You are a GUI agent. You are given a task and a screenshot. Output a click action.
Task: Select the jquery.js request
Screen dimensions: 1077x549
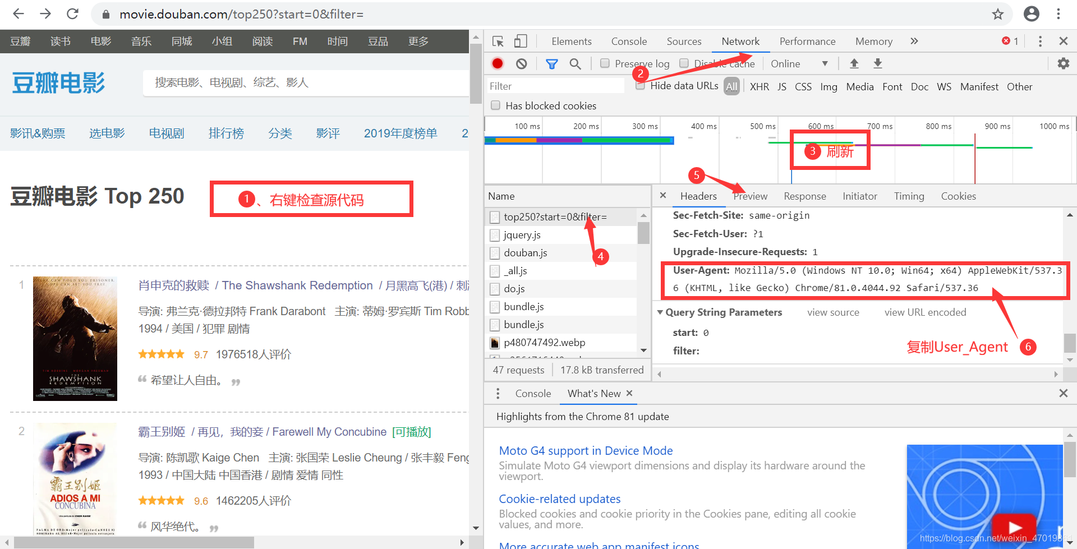pos(561,235)
